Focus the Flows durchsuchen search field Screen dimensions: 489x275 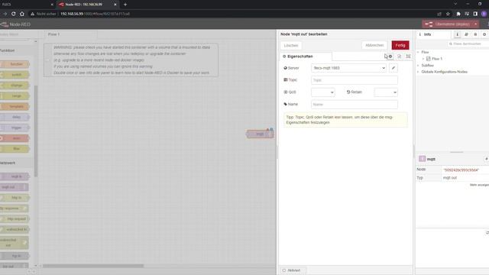pos(468,44)
